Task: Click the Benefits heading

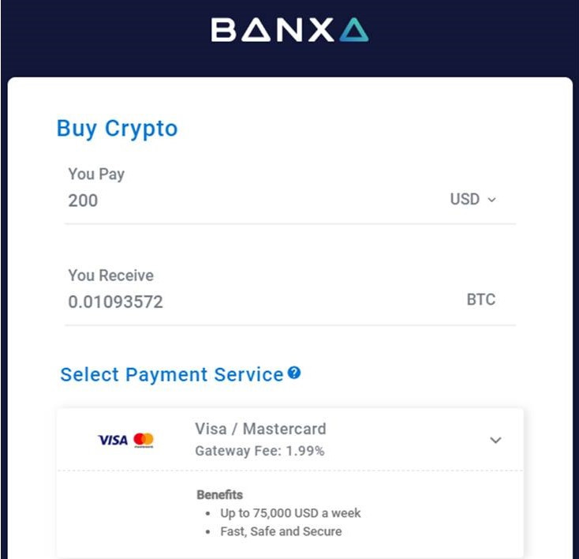Action: tap(220, 495)
